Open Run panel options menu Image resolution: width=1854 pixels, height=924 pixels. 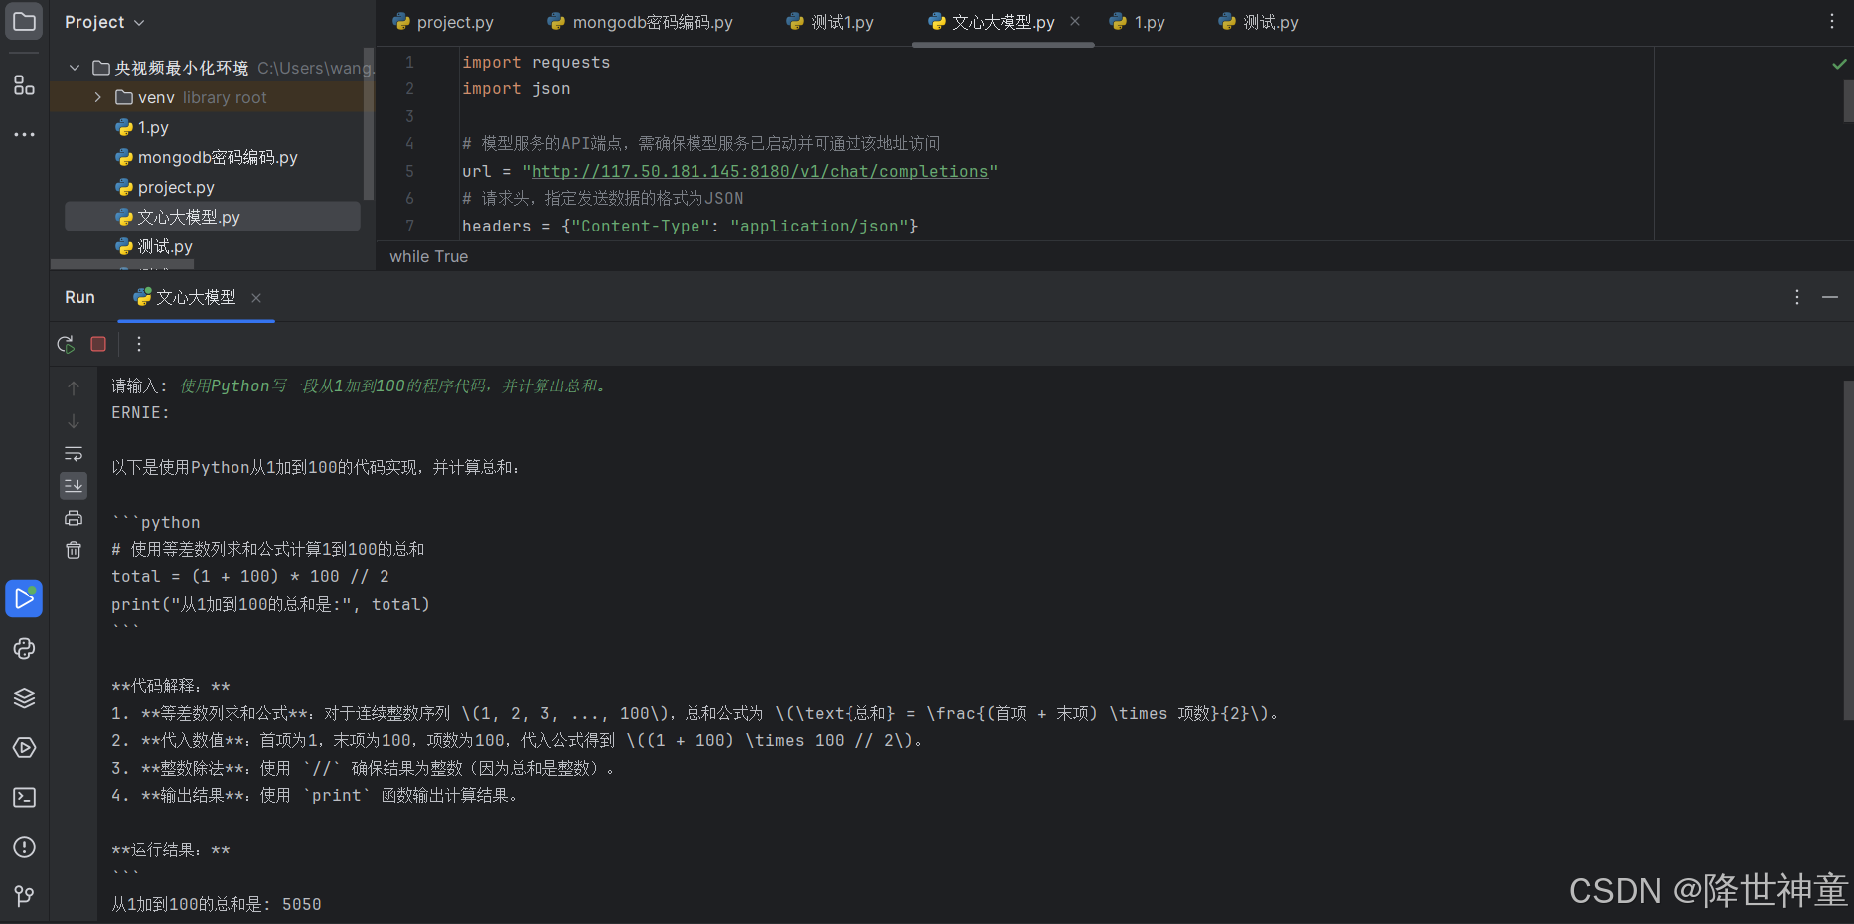(1797, 297)
